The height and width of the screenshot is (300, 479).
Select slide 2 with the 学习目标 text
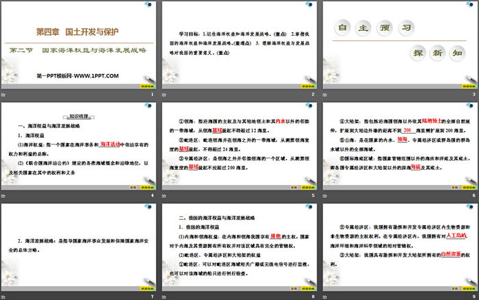(239, 45)
